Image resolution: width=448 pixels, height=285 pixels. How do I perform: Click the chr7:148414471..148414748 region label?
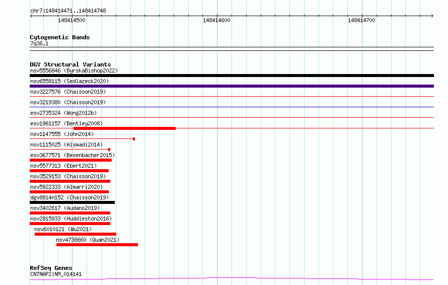click(x=68, y=11)
